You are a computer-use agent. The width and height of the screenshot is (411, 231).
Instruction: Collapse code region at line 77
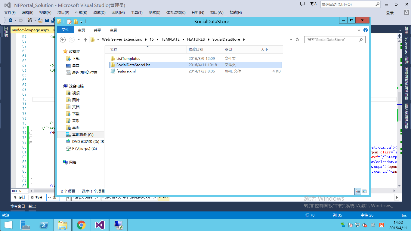point(30,133)
